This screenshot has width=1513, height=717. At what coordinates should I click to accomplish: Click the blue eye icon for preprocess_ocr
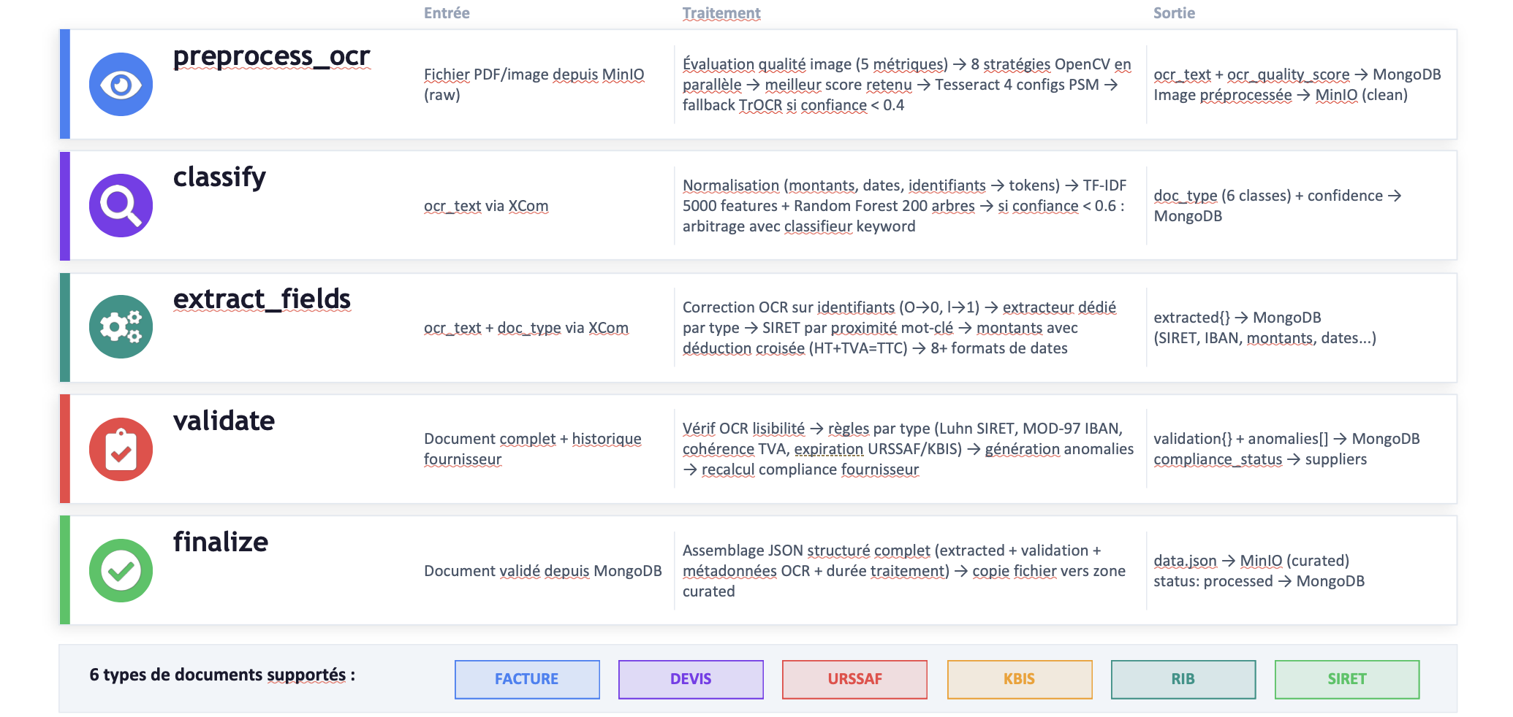121,85
